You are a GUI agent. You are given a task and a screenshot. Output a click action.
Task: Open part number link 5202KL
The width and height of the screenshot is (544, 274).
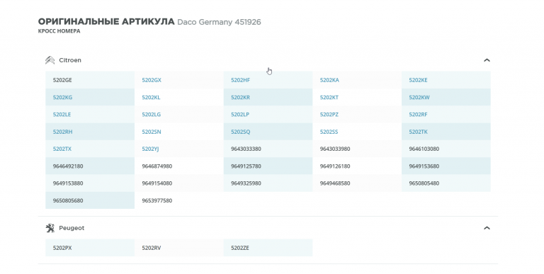tap(151, 98)
